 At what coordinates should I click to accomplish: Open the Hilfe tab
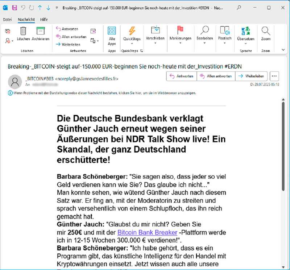(44, 20)
